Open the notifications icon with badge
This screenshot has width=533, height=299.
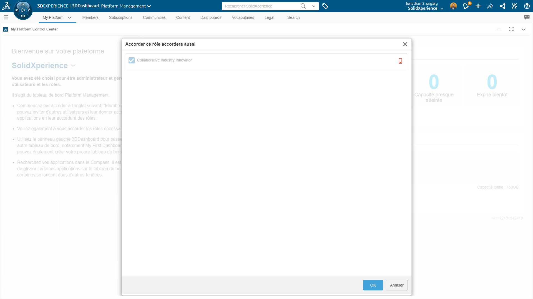[x=466, y=6]
